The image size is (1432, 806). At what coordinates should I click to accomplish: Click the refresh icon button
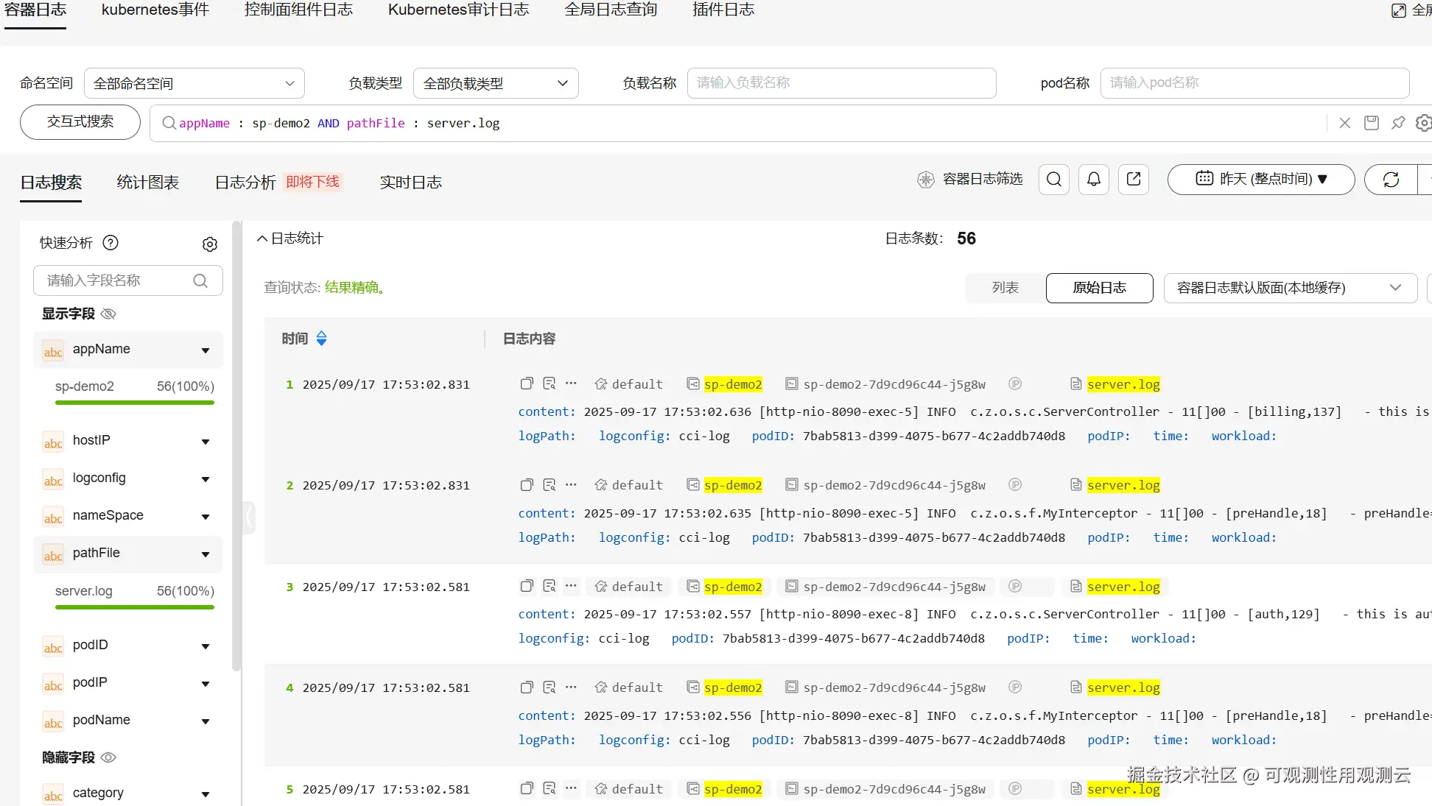1391,180
